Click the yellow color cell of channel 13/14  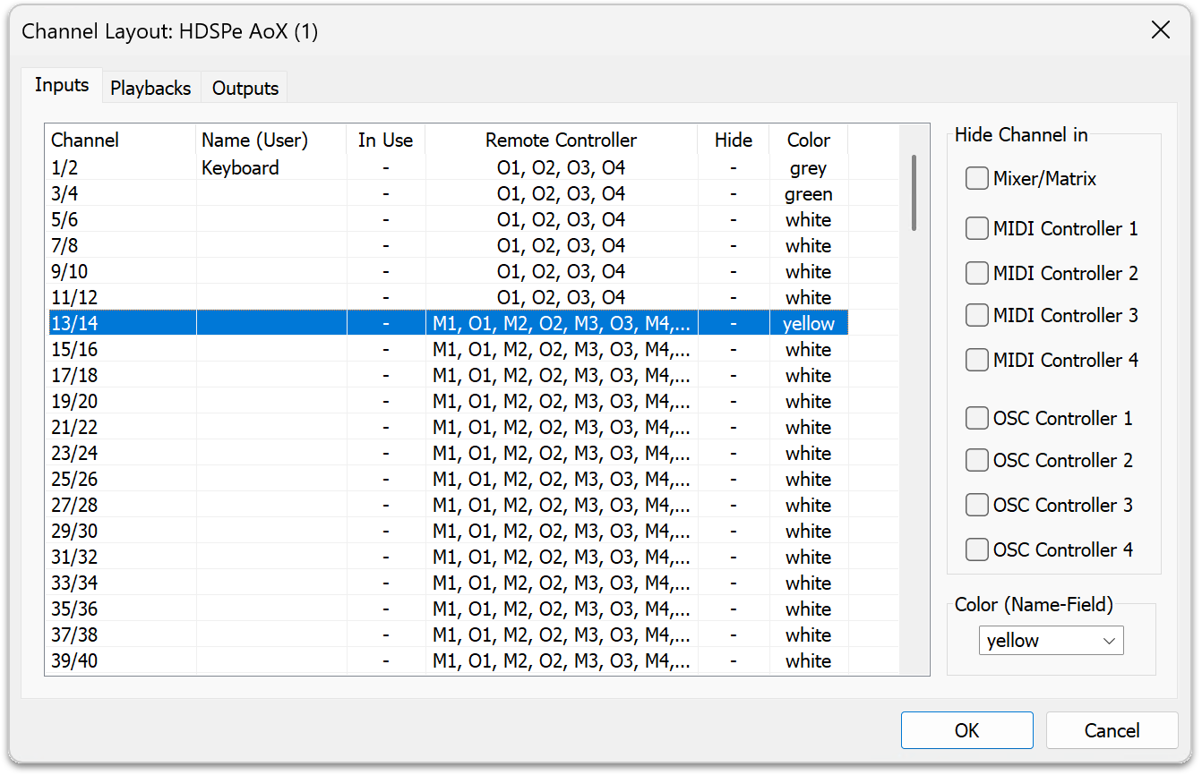coord(808,324)
